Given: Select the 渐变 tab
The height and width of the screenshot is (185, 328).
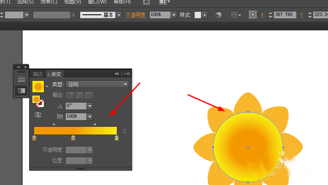Looking at the screenshot, I should (x=55, y=74).
